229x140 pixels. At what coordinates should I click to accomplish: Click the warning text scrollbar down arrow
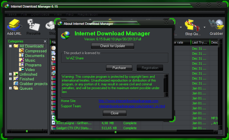click(166, 95)
